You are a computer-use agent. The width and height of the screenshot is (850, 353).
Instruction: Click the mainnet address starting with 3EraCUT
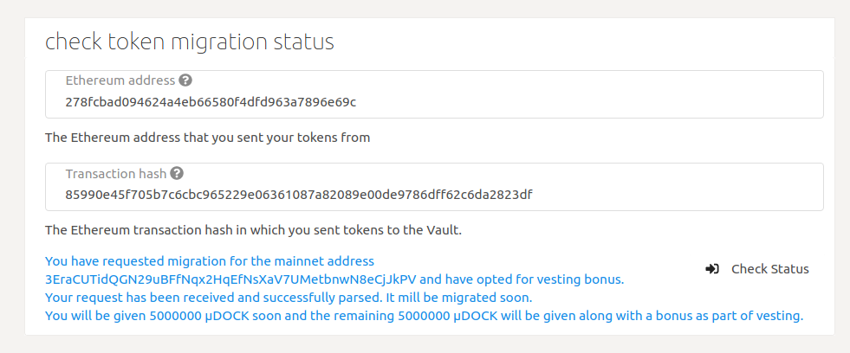pos(231,279)
